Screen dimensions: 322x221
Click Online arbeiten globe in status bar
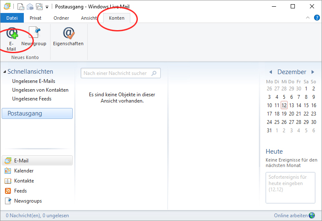coord(312,216)
